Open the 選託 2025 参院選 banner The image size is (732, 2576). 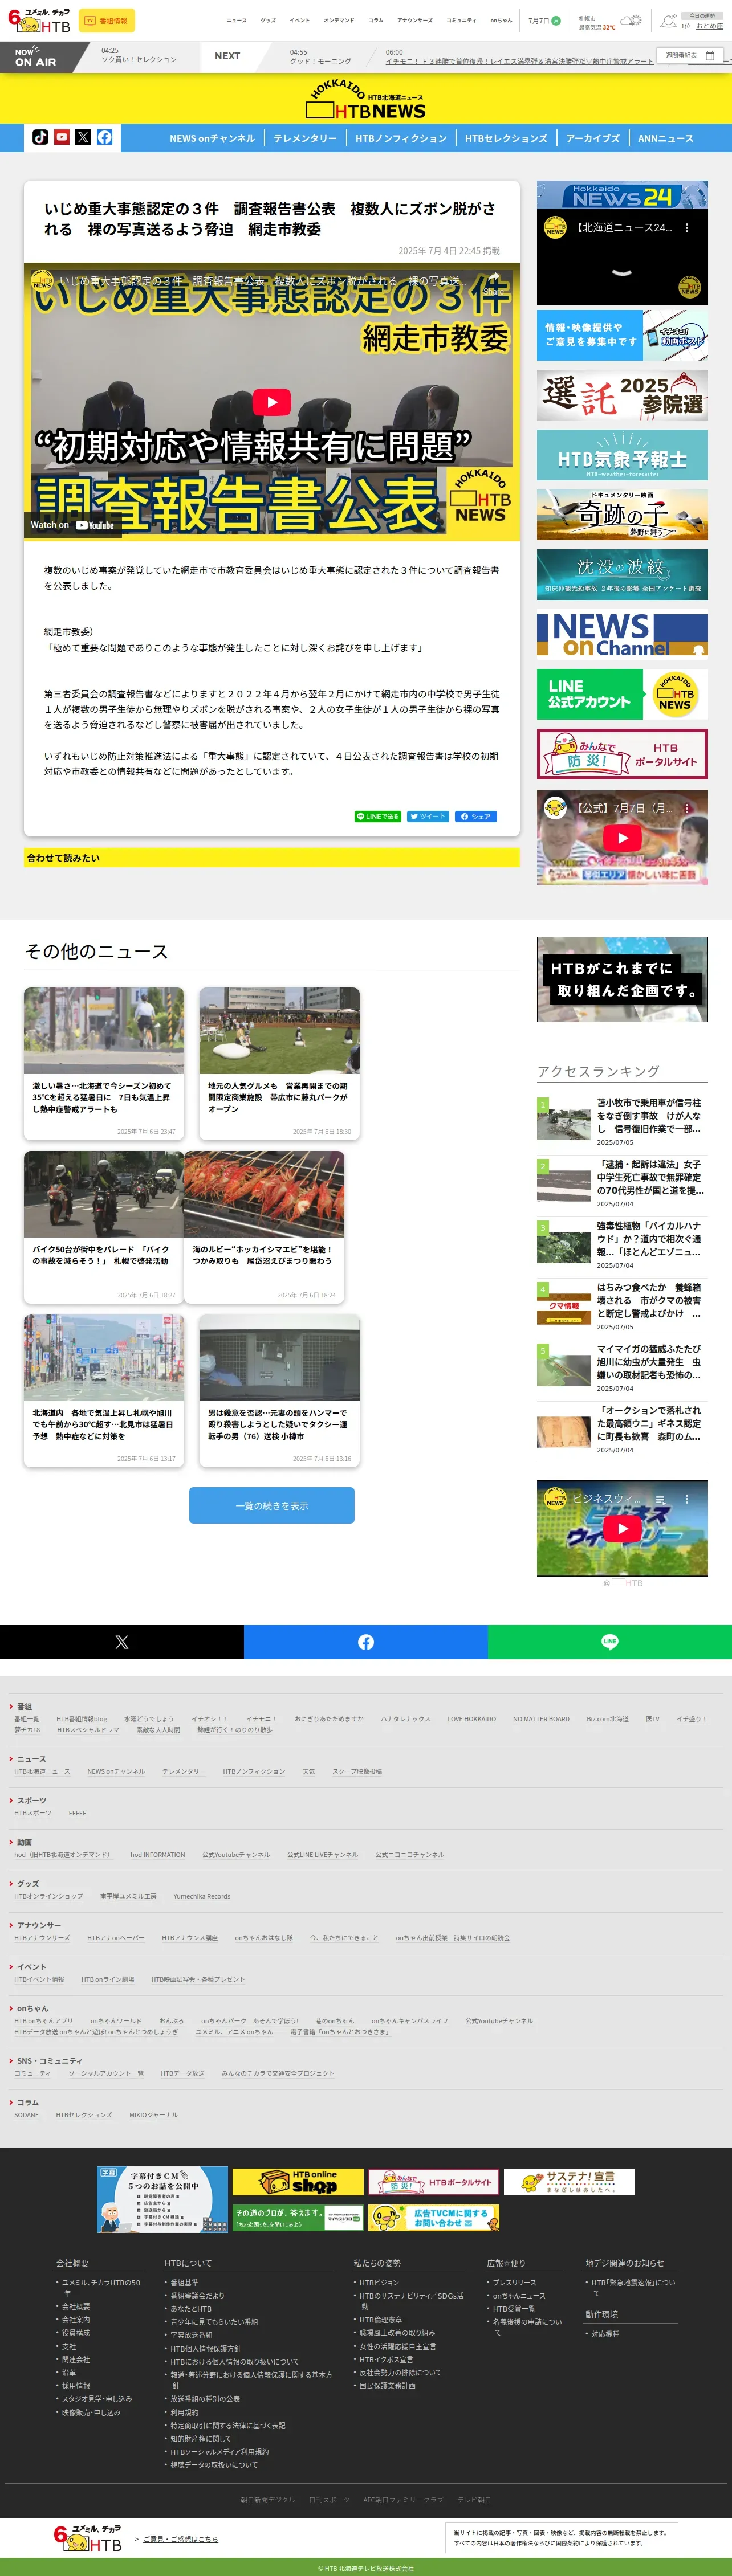pos(622,395)
